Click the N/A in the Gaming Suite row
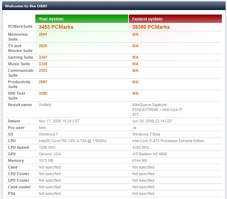 coord(136,57)
